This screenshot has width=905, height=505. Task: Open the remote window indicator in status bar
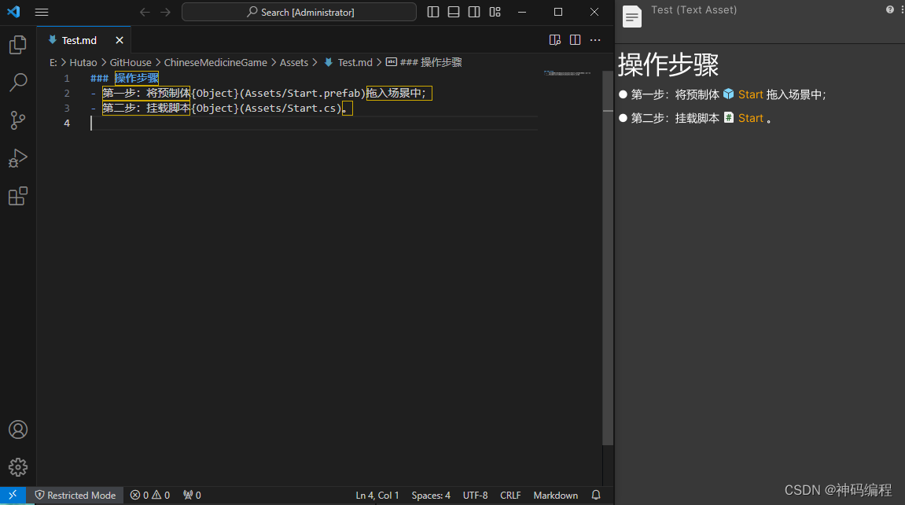click(13, 496)
